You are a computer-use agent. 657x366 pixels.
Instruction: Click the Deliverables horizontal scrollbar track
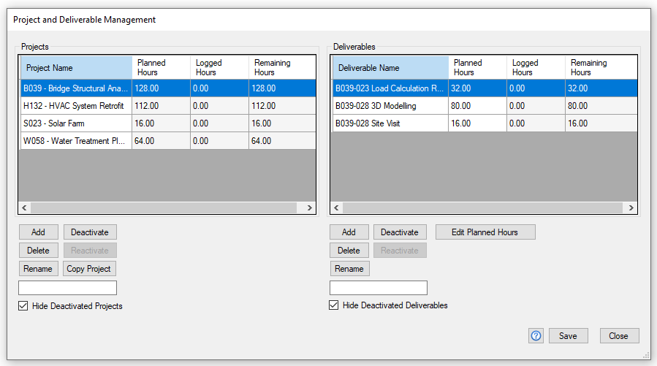click(x=482, y=207)
